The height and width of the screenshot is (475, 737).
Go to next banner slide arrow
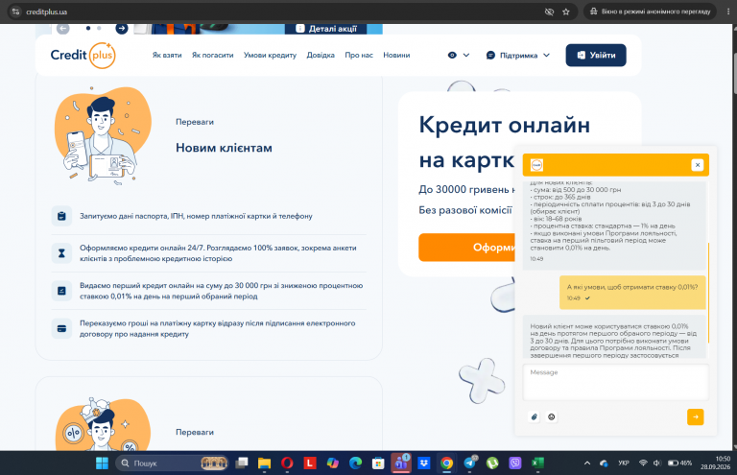122,28
